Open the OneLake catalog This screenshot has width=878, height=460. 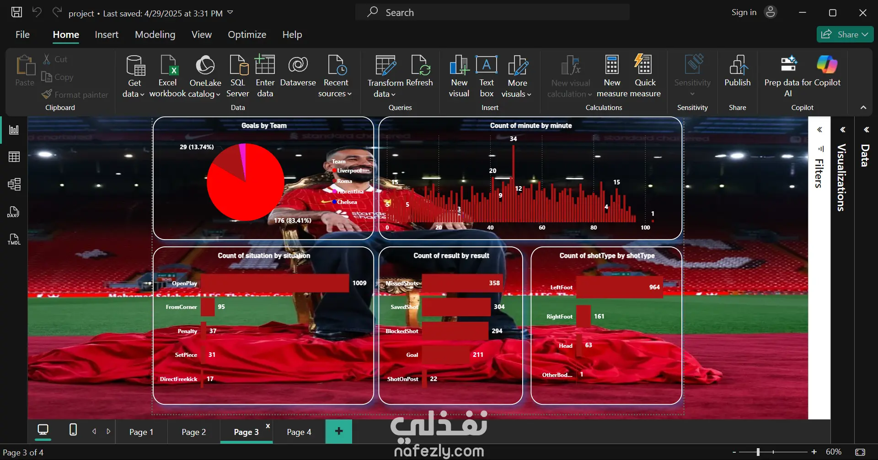pos(205,76)
